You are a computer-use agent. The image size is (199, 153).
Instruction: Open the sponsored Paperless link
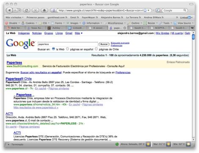[14, 62]
